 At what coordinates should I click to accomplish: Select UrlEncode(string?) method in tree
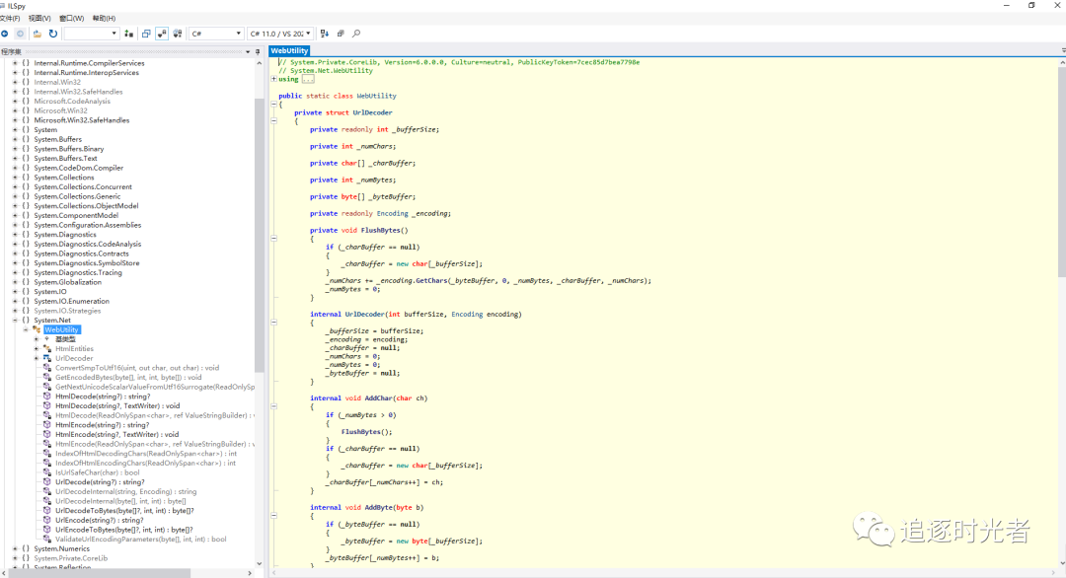99,520
